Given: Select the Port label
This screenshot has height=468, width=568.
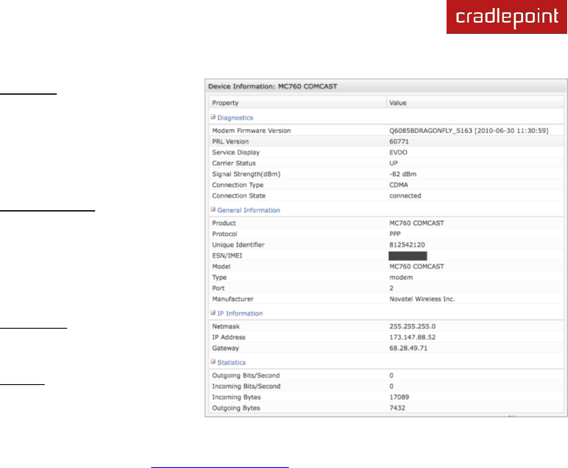Looking at the screenshot, I should [x=218, y=288].
